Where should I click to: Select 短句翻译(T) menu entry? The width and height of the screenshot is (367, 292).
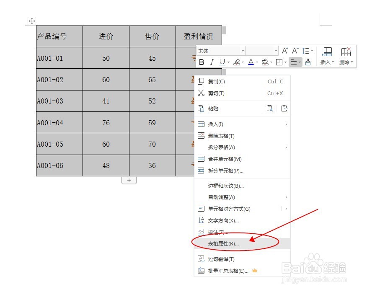[242, 259]
